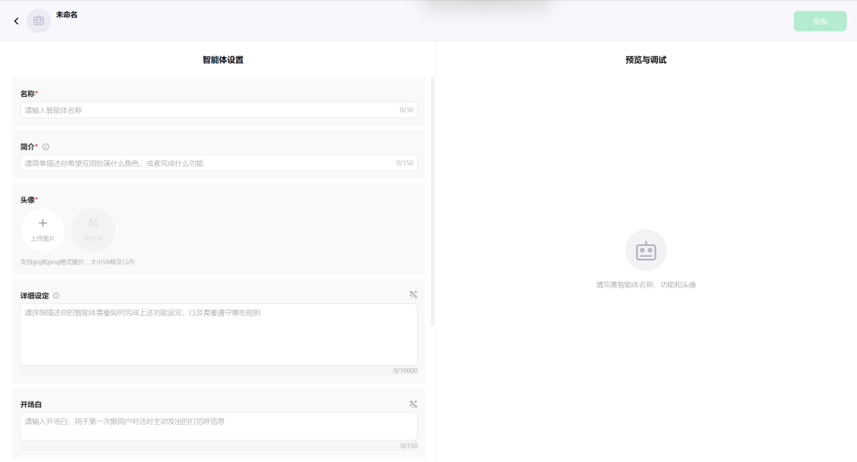Click the robot avatar beside 未命名
This screenshot has height=462, width=857.
click(x=39, y=21)
